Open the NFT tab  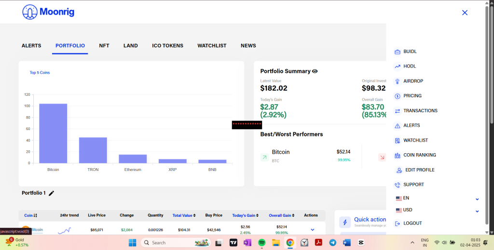click(x=104, y=46)
